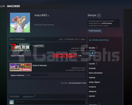Open the World of Warships game banner
The image size is (132, 105).
click(x=21, y=67)
